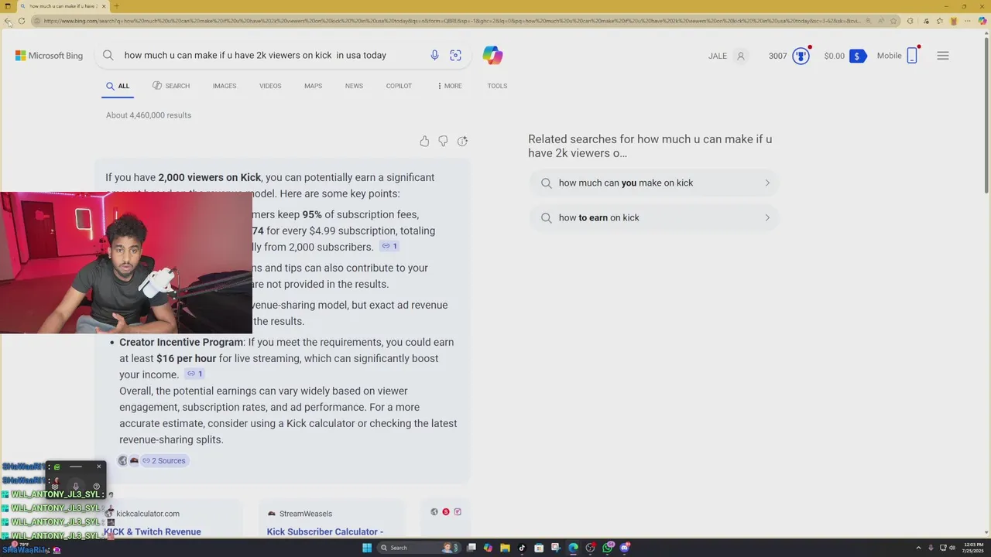Open Windows Start button
The width and height of the screenshot is (991, 557).
(x=367, y=548)
